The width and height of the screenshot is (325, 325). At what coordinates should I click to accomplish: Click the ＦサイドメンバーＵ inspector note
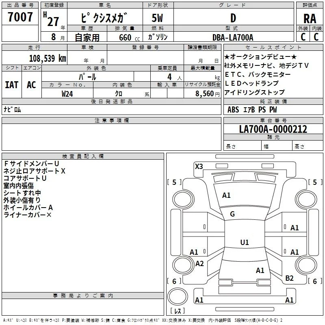point(32,164)
